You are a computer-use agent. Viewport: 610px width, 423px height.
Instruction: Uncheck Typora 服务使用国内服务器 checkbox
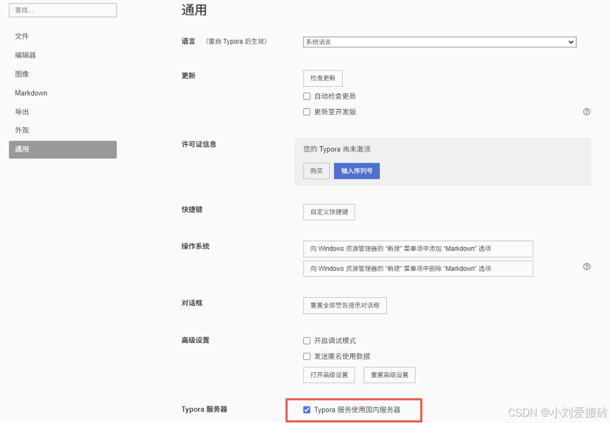(x=306, y=410)
